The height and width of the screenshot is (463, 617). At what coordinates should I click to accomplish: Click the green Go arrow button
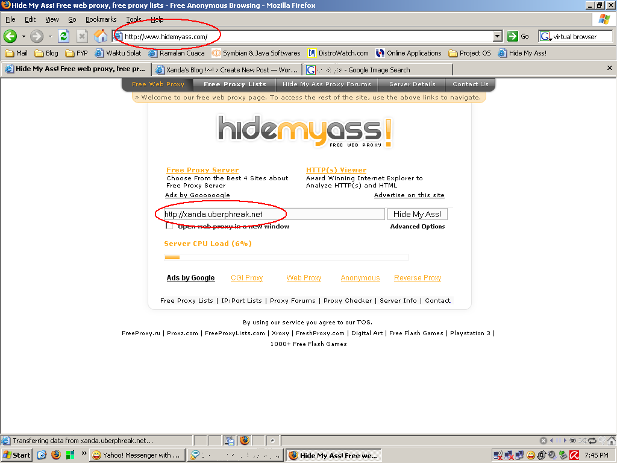pos(512,36)
